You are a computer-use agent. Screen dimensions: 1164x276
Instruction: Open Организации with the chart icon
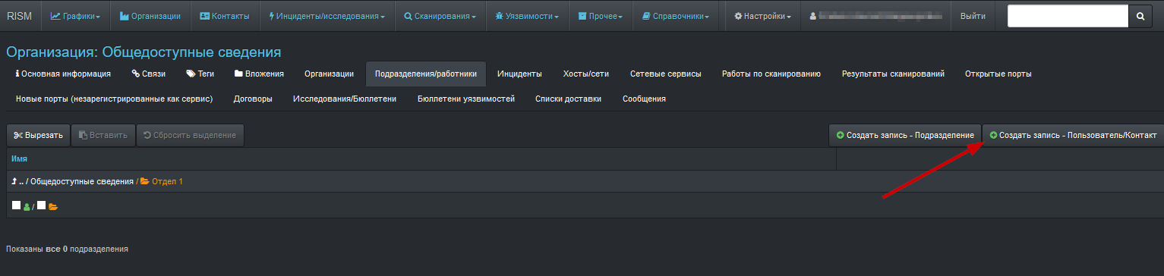coord(150,16)
